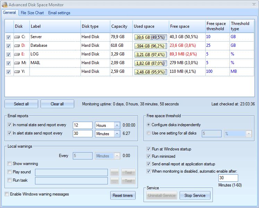
Task: Enable Windows warning messages checkbox
Action: click(7, 194)
